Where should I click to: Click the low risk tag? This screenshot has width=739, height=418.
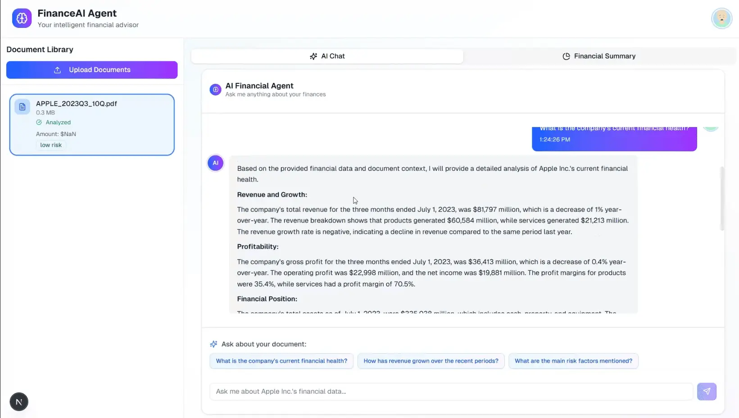pyautogui.click(x=51, y=145)
